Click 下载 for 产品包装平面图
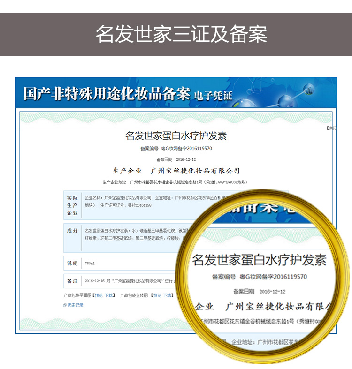Viewport: 352px width, 369px height. 109,295
